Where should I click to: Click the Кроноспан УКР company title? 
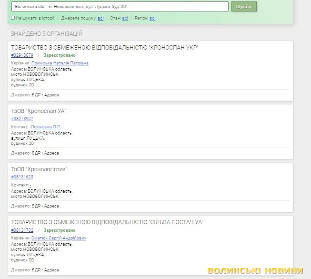pyautogui.click(x=104, y=48)
